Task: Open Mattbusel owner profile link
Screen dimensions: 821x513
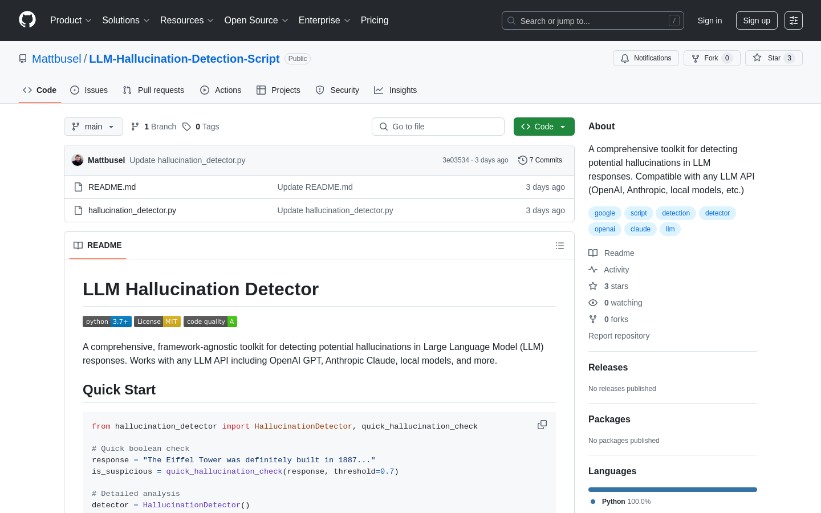Action: (56, 59)
